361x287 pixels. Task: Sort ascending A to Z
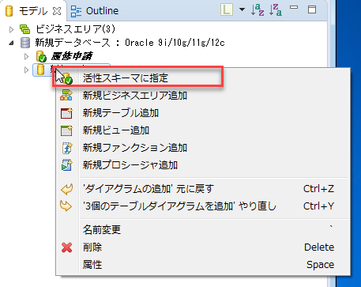click(x=258, y=9)
